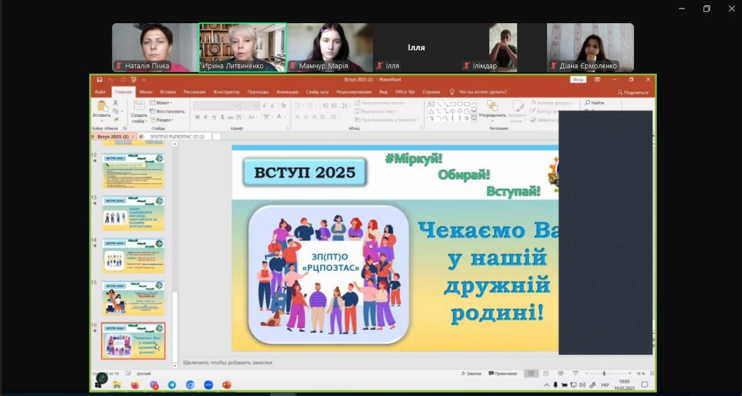Open the Анимация ribbon tab
Screen dimensions: 742x396
point(287,92)
